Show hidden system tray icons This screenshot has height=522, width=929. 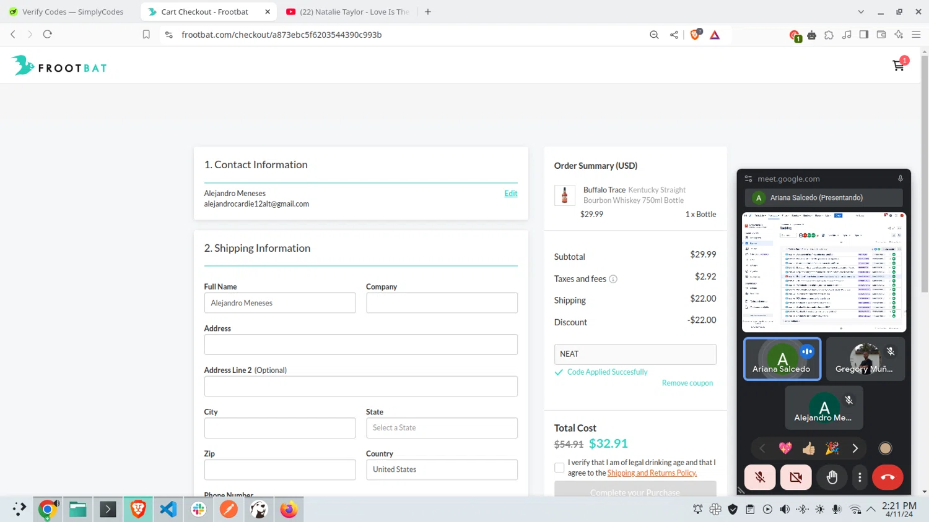[x=871, y=510]
